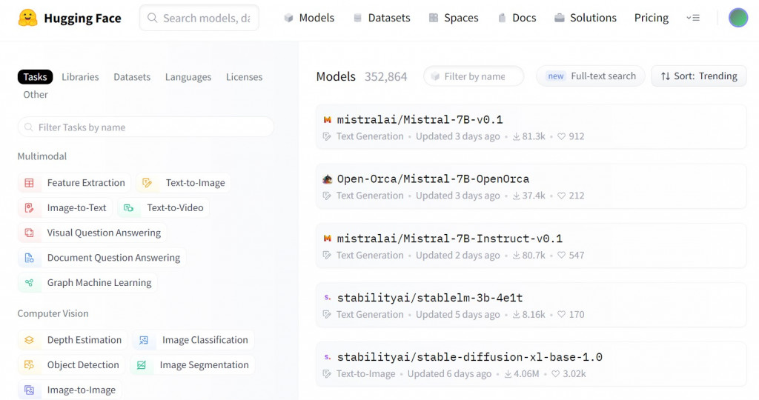Click the Filter by name input
The image size is (759, 400).
coord(474,76)
